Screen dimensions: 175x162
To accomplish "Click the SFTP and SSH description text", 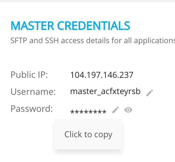I will click(x=93, y=41).
